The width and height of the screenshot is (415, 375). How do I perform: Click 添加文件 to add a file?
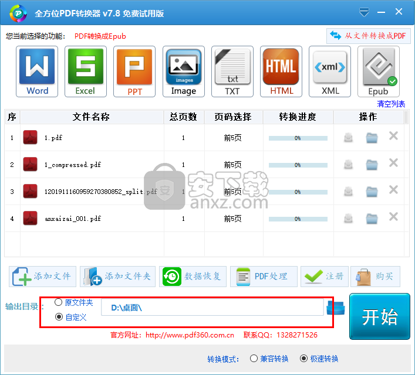[x=42, y=277]
